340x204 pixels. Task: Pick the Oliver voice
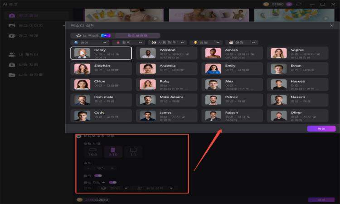click(298, 116)
